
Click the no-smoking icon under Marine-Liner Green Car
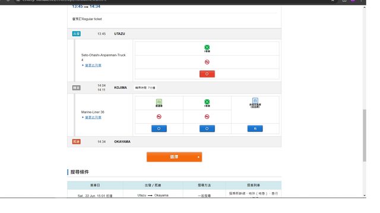[159, 117]
